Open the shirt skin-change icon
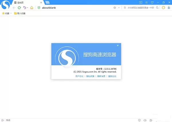The width and height of the screenshot is (172, 122). pyautogui.click(x=152, y=2)
